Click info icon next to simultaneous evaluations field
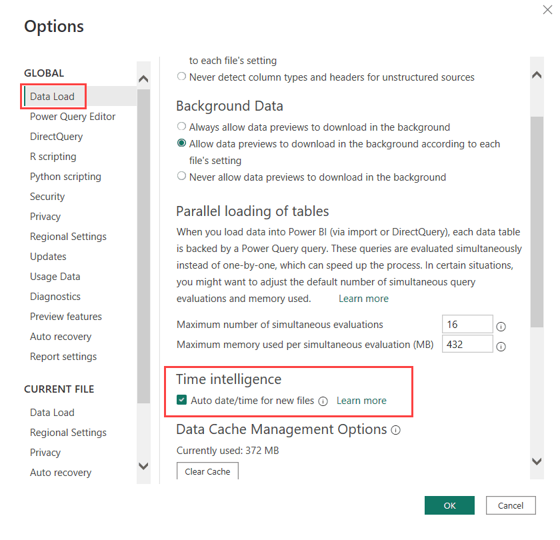560x540 pixels. pyautogui.click(x=501, y=327)
